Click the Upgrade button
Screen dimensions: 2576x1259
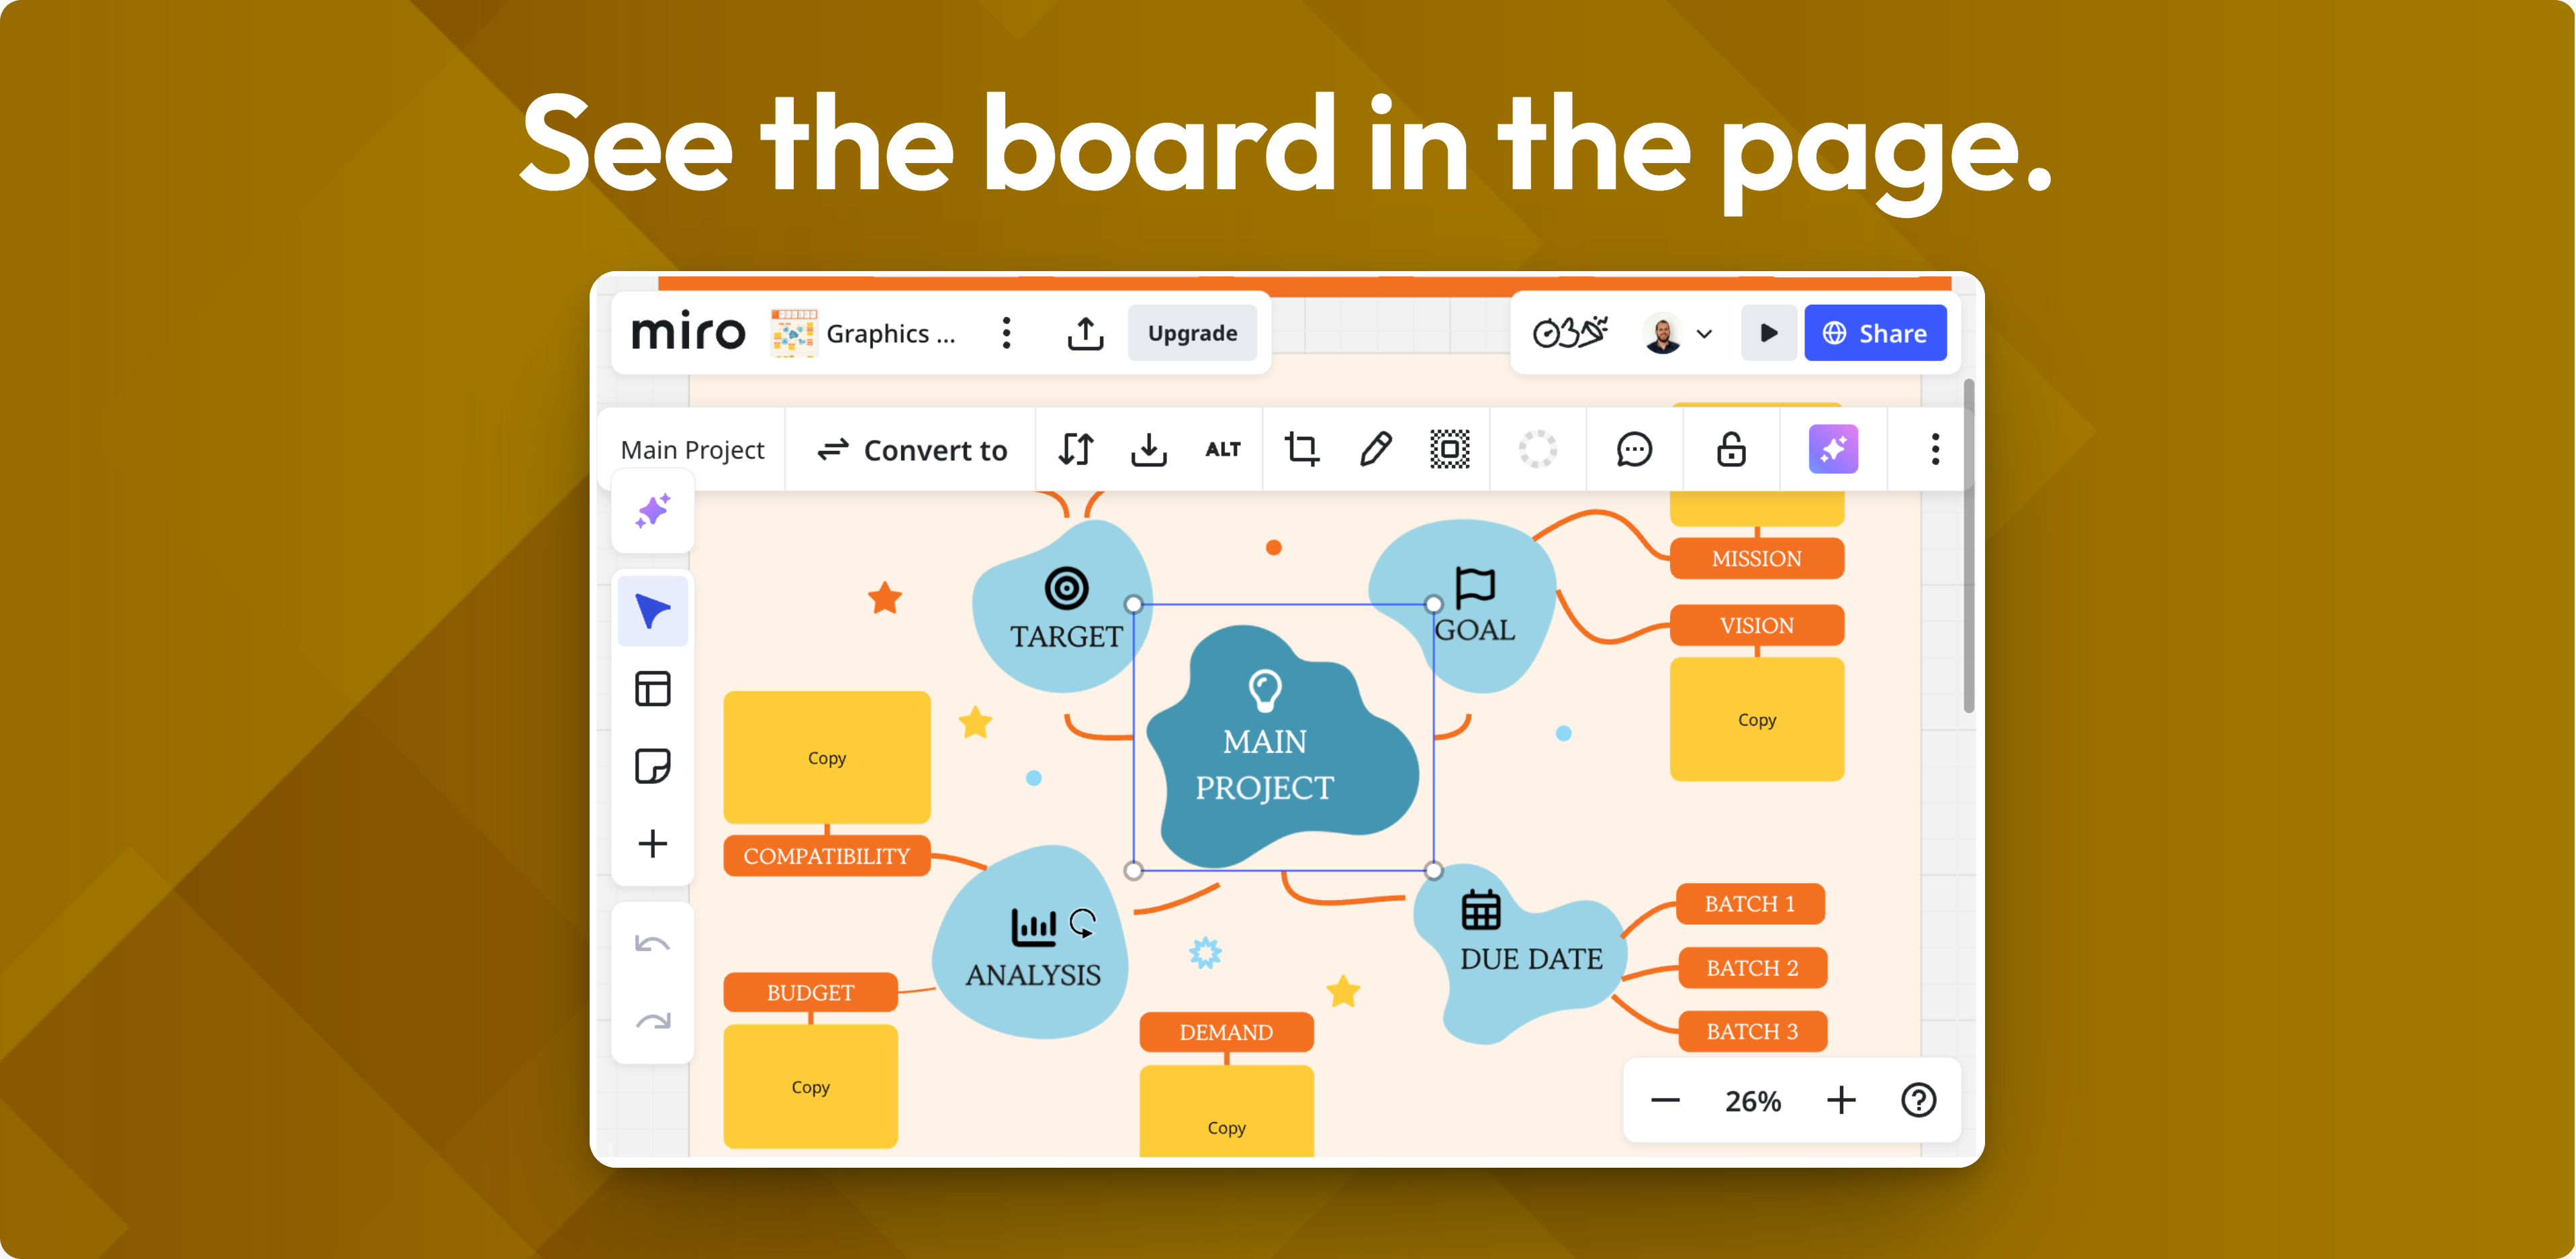[1192, 333]
